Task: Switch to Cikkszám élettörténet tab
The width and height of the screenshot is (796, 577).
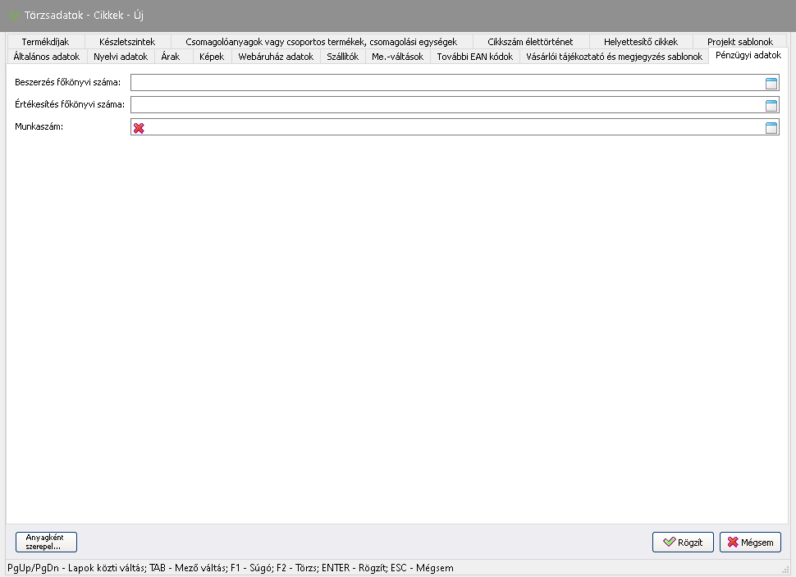Action: point(530,42)
